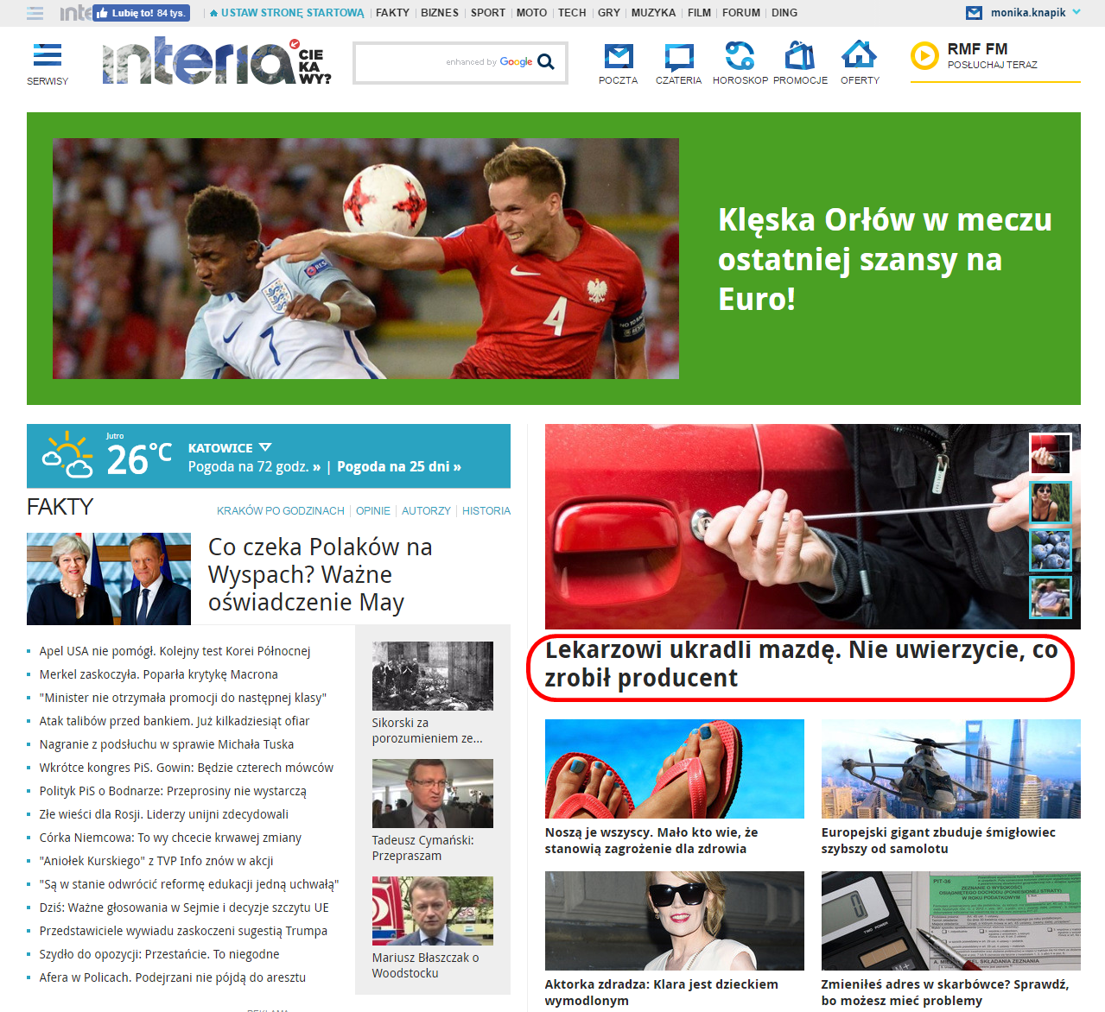The height and width of the screenshot is (1012, 1105).
Task: Open the Poczta mail icon
Action: (618, 57)
